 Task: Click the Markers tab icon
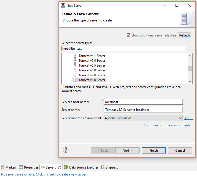(2, 167)
